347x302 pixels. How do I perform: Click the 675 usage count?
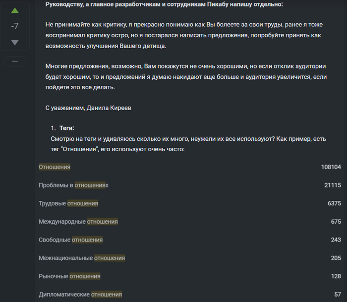[x=336, y=222]
